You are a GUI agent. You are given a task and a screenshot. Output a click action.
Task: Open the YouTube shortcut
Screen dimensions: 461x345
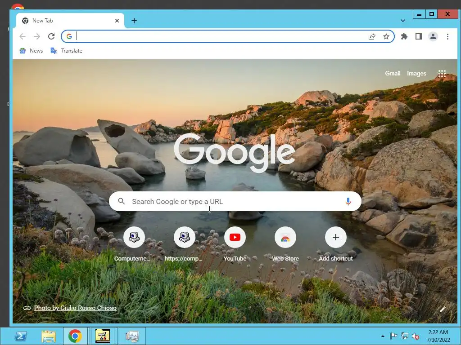point(235,244)
